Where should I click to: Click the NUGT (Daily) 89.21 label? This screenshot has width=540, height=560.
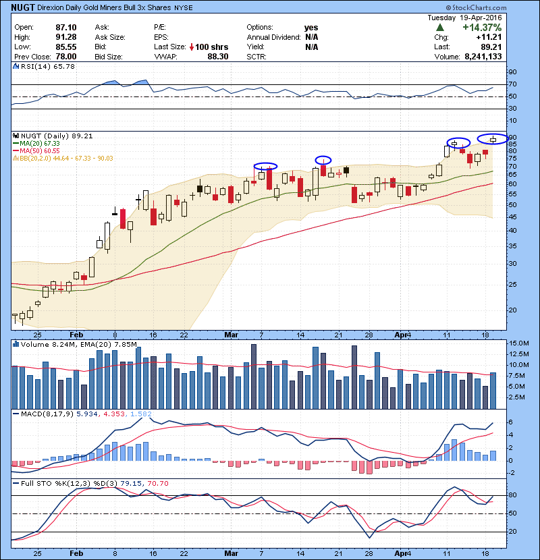[x=57, y=136]
